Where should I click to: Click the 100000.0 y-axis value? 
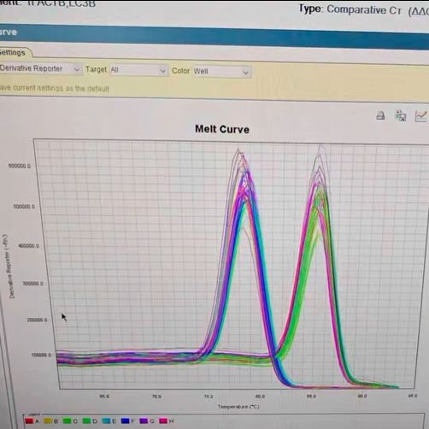(x=42, y=355)
